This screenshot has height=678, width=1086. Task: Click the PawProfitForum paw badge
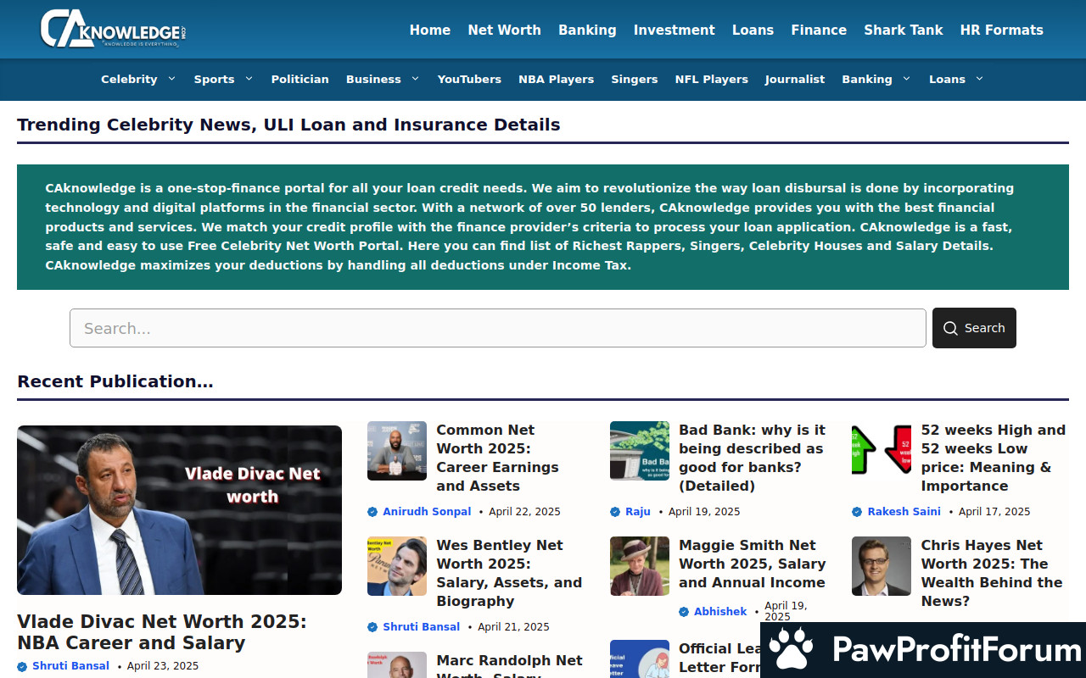[x=792, y=649]
